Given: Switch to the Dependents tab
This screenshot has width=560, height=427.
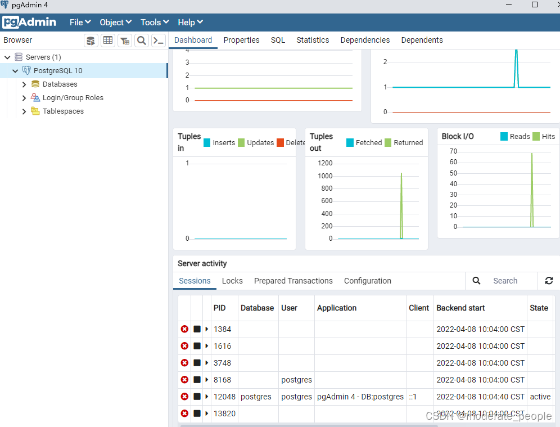Looking at the screenshot, I should (422, 40).
